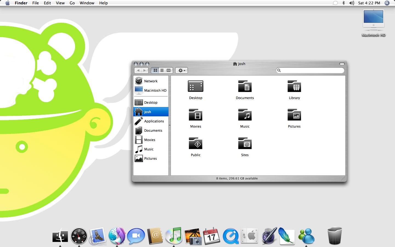Image resolution: width=395 pixels, height=247 pixels.
Task: Launch iTunes from the Dock
Action: click(x=174, y=236)
